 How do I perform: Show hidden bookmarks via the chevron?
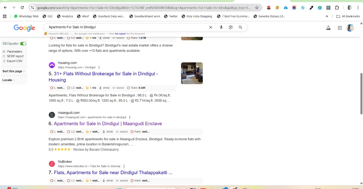click(327, 16)
